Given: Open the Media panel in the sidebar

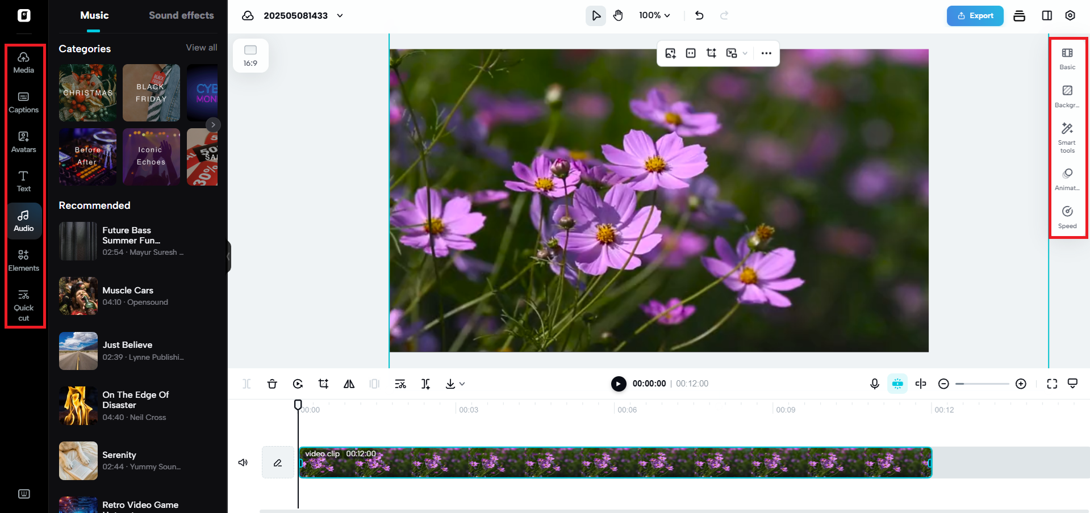Looking at the screenshot, I should [23, 61].
